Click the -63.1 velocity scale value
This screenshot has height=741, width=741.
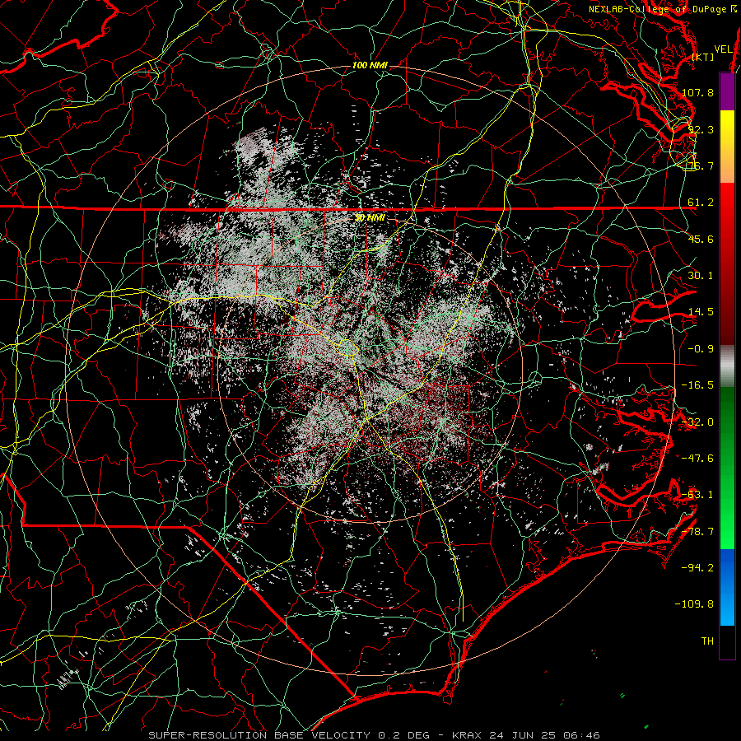pyautogui.click(x=697, y=494)
